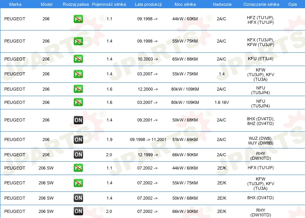Click the petrol icon in the 65kW/88KM row
This screenshot has height=218, width=305.
coord(78,59)
